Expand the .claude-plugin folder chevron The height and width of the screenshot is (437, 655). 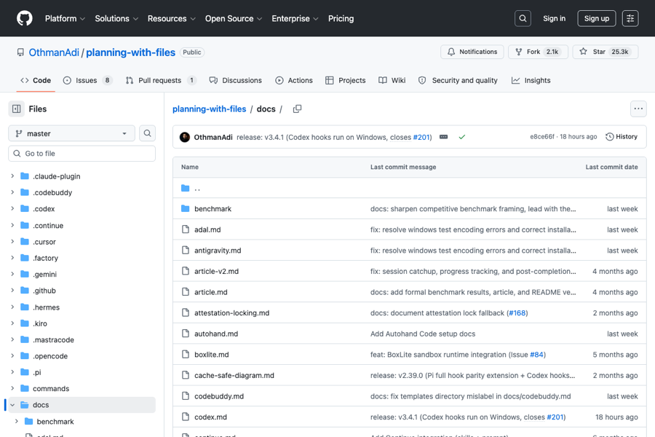pyautogui.click(x=12, y=176)
